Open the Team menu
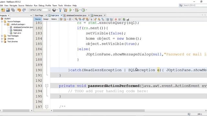This screenshot has height=116, width=207. pyautogui.click(x=55, y=5)
